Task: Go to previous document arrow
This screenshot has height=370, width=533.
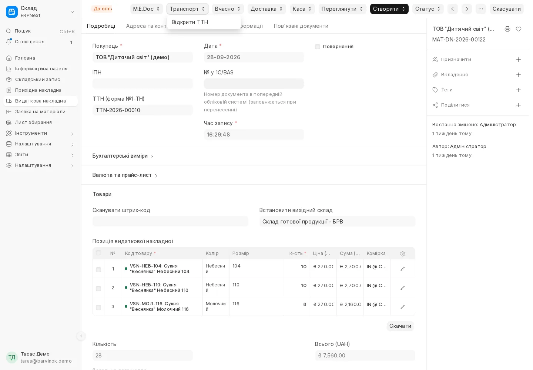Action: point(452,9)
